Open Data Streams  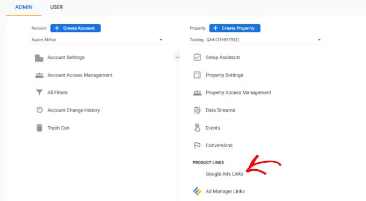pyautogui.click(x=220, y=110)
